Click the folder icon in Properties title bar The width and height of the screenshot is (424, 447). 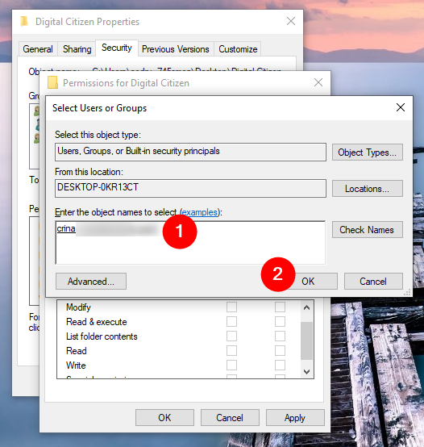[24, 21]
